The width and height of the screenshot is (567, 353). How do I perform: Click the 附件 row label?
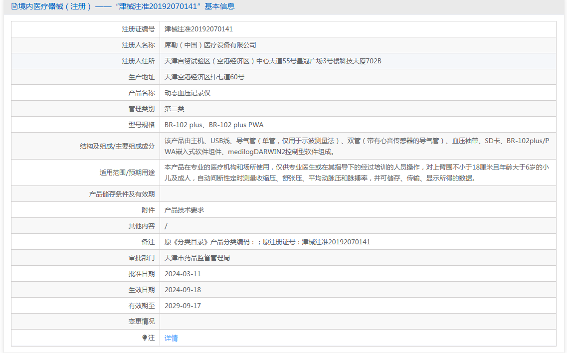(x=148, y=210)
